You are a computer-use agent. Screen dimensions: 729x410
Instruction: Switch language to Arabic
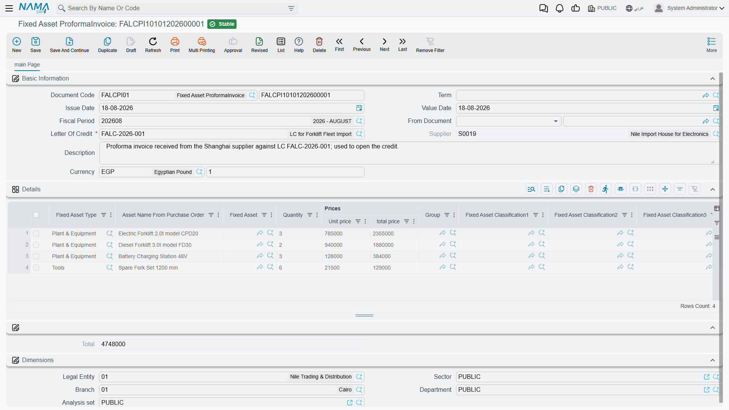(x=635, y=8)
